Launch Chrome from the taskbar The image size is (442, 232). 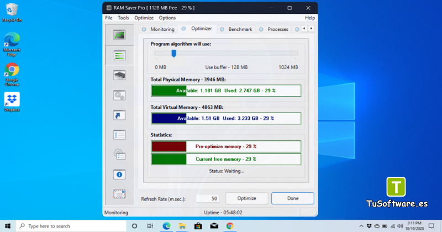(x=230, y=226)
